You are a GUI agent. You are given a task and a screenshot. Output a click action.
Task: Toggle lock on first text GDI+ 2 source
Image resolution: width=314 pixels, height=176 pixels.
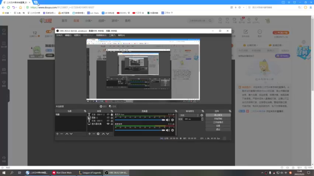pos(112,115)
